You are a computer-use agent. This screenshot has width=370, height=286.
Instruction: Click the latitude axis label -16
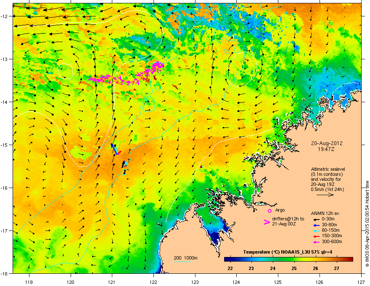pyautogui.click(x=5, y=188)
